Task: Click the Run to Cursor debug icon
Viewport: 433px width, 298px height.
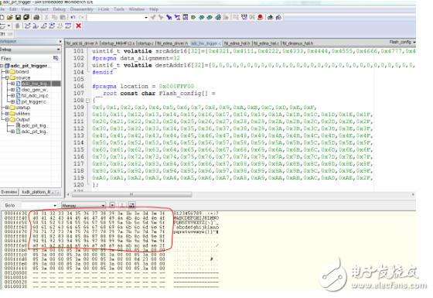Action: (x=60, y=26)
